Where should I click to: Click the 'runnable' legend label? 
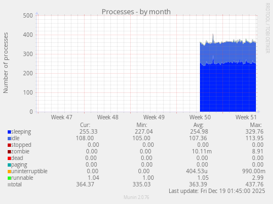click(x=22, y=178)
